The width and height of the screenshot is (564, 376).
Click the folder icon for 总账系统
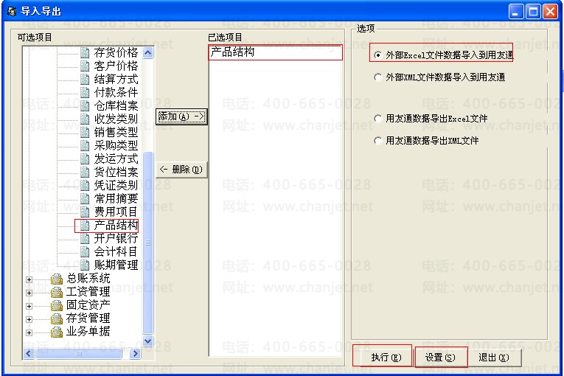tap(57, 279)
